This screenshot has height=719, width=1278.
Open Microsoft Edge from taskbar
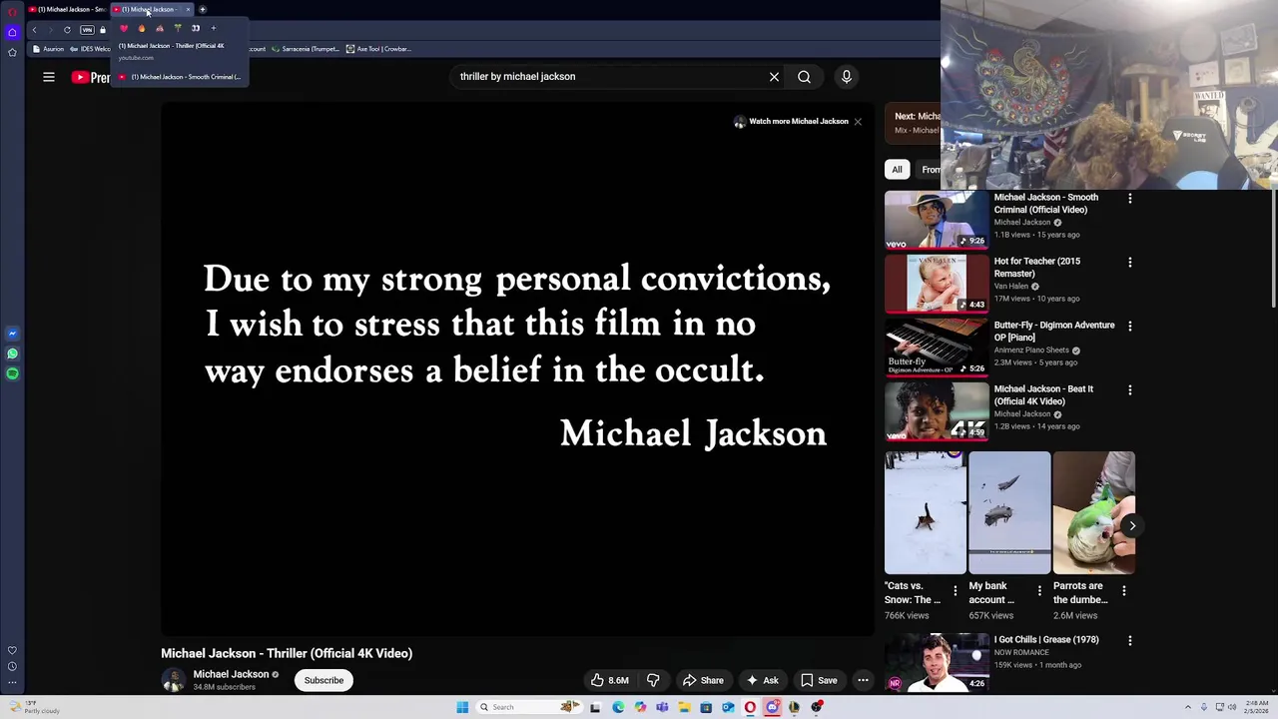[x=618, y=707]
